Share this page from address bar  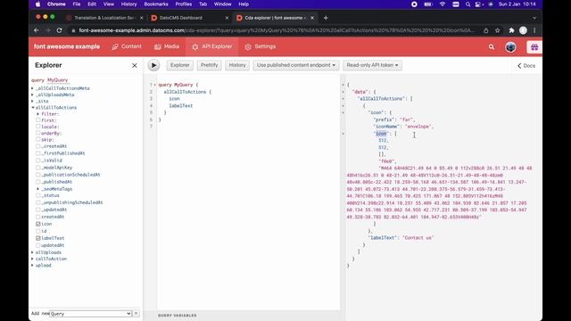[x=485, y=30]
